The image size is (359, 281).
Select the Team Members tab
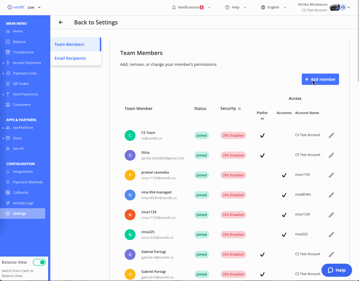click(x=69, y=44)
